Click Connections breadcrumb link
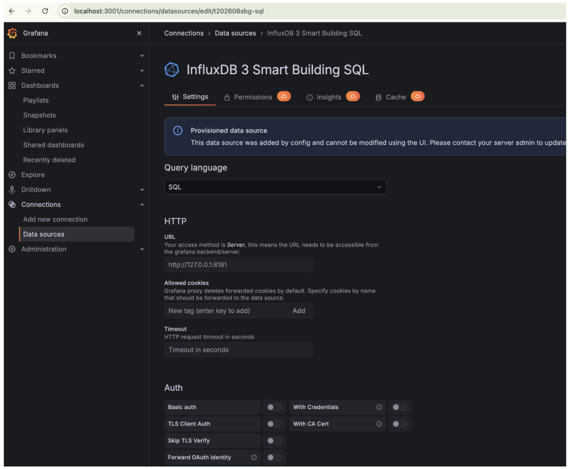 tap(184, 33)
